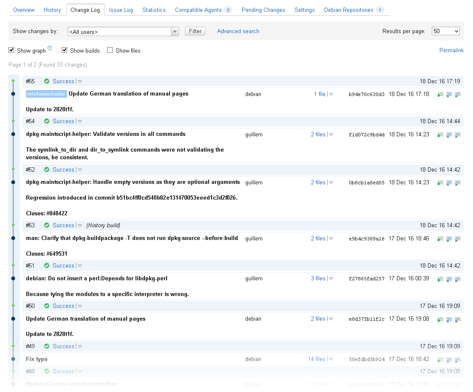Uncheck the Show graph checkbox
Viewport: 473px width, 392px height.
11,50
